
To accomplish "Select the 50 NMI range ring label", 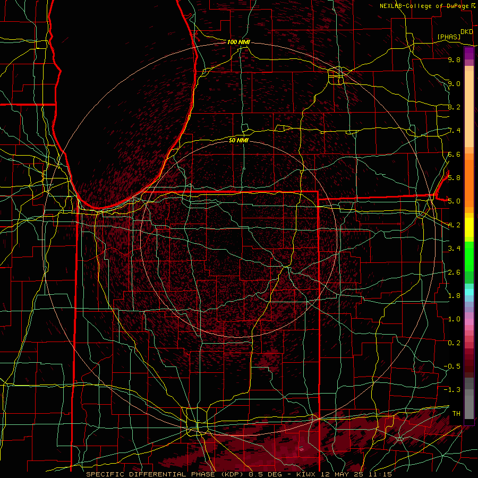I will 238,140.
